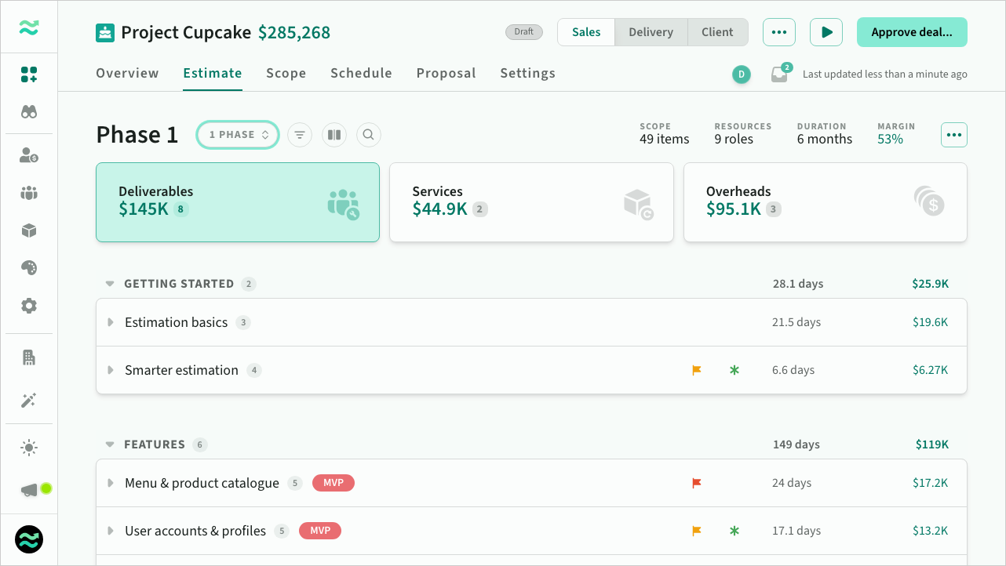The image size is (1006, 566).
Task: Toggle the sun brightness theme icon
Action: (x=29, y=448)
